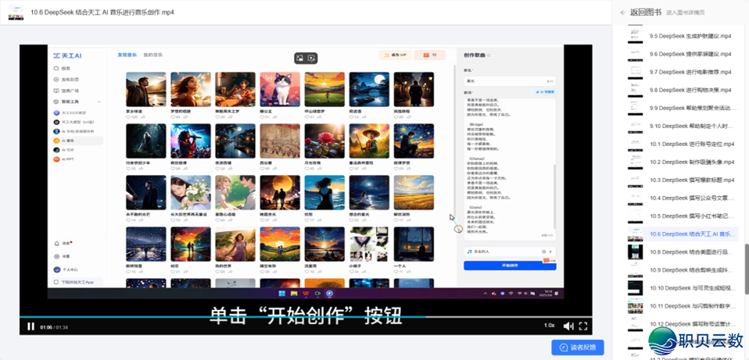749x360 pixels.
Task: Open 10.5 DeepSeek 撰写小红书笔记 video
Action: point(692,216)
